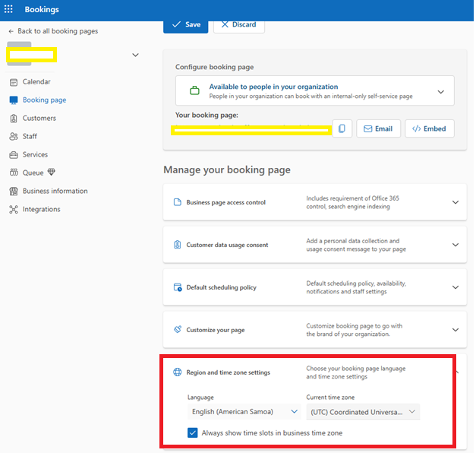Open the app launcher waffle icon
This screenshot has width=476, height=453.
tap(8, 9)
